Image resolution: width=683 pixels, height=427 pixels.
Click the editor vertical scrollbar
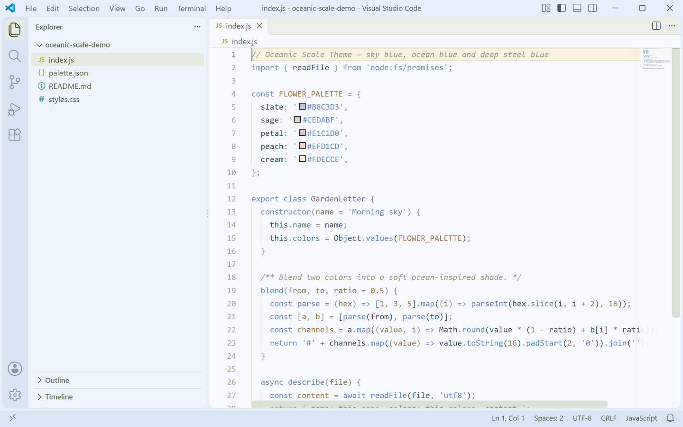click(x=676, y=183)
